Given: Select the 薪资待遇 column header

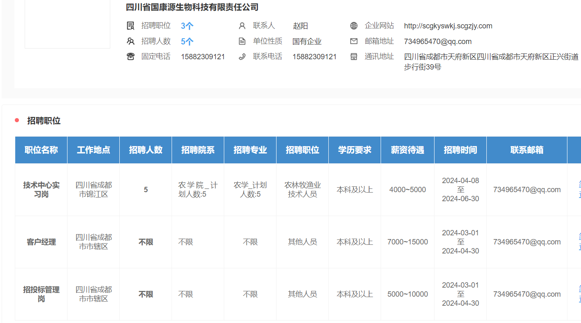Looking at the screenshot, I should (x=407, y=150).
